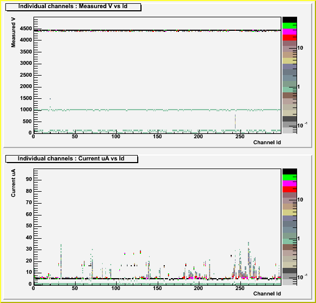
Task: Click the 4500 tick label on voltage axis
Action: click(x=26, y=29)
